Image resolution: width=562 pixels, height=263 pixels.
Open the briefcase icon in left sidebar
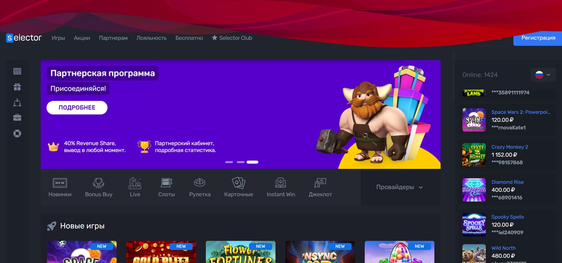coord(17,117)
